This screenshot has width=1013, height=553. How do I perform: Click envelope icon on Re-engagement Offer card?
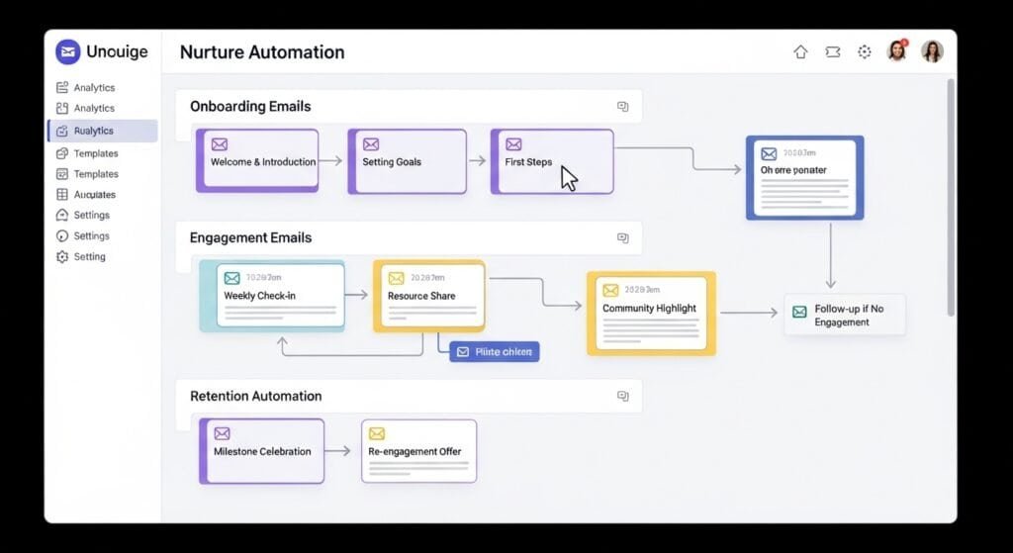[377, 433]
